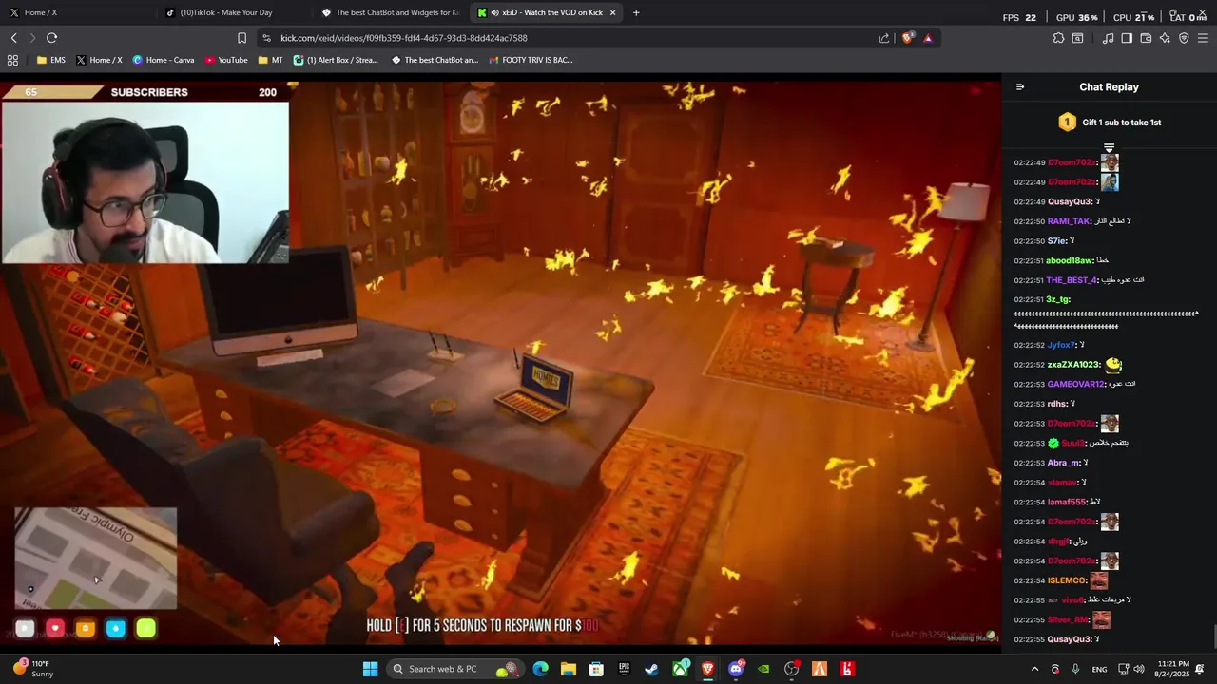1217x684 pixels.
Task: Open the Windows Start menu
Action: 370,669
